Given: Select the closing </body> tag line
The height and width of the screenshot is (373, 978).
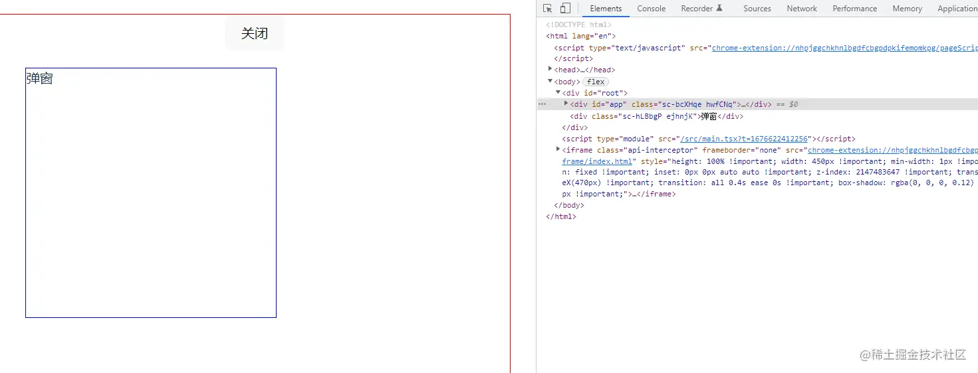Looking at the screenshot, I should click(569, 205).
